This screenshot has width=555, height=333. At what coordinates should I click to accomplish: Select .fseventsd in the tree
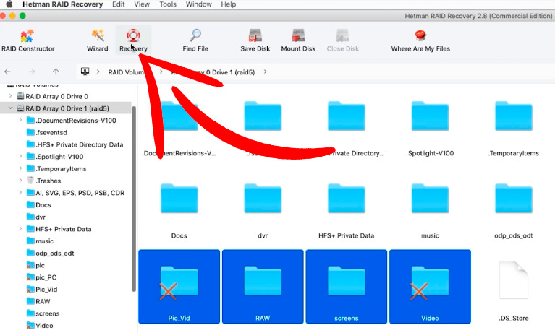tap(47, 133)
